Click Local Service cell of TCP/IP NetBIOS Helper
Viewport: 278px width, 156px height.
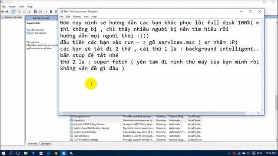pyautogui.click(x=195, y=140)
